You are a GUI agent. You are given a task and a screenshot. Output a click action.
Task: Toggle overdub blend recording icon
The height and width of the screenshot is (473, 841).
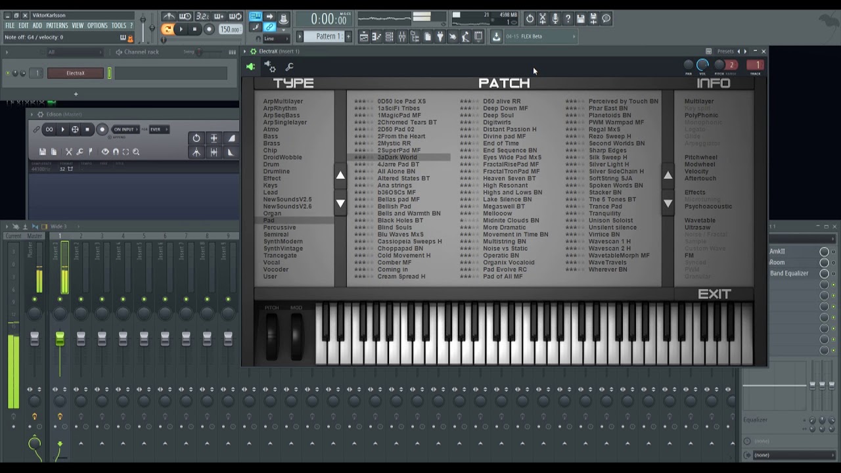[x=218, y=17]
